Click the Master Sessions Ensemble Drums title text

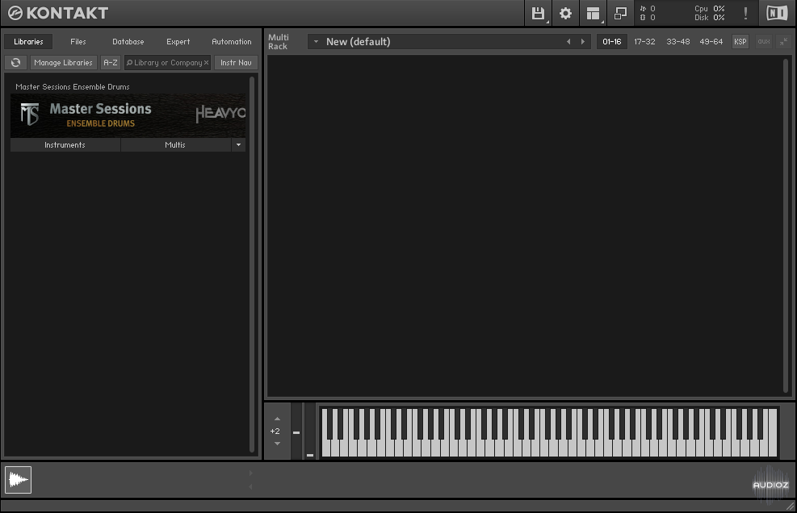(73, 87)
